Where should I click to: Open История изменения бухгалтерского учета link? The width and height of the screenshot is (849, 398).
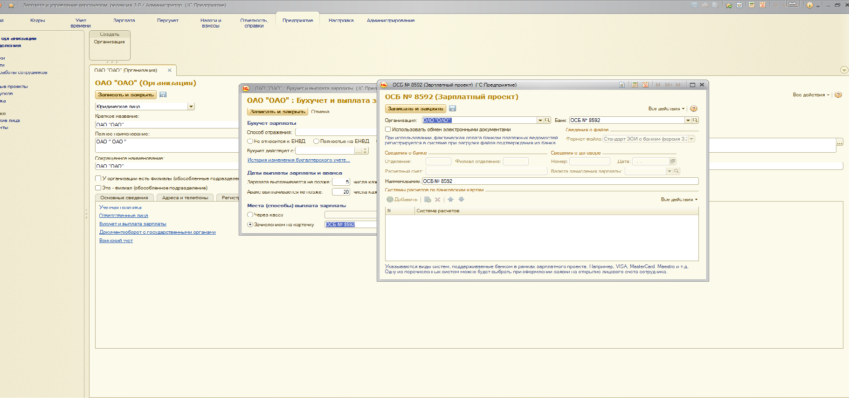click(x=298, y=160)
